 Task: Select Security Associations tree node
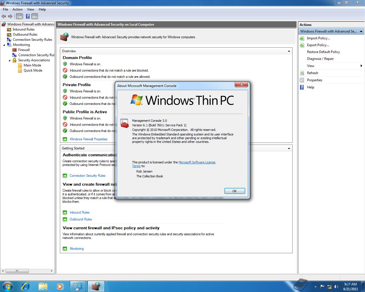[x=34, y=60]
